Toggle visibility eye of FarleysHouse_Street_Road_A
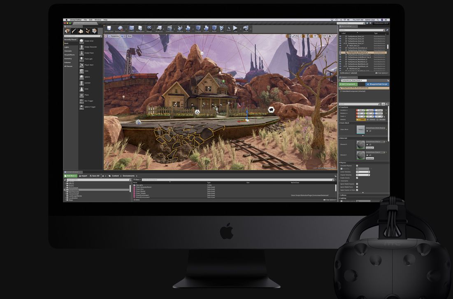 coord(340,53)
